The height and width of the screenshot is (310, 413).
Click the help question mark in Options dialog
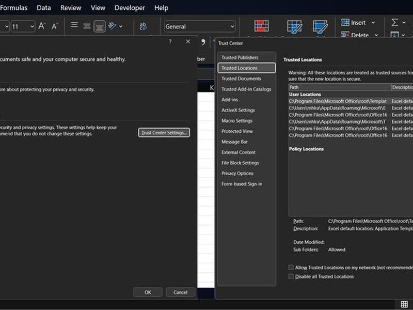170,41
